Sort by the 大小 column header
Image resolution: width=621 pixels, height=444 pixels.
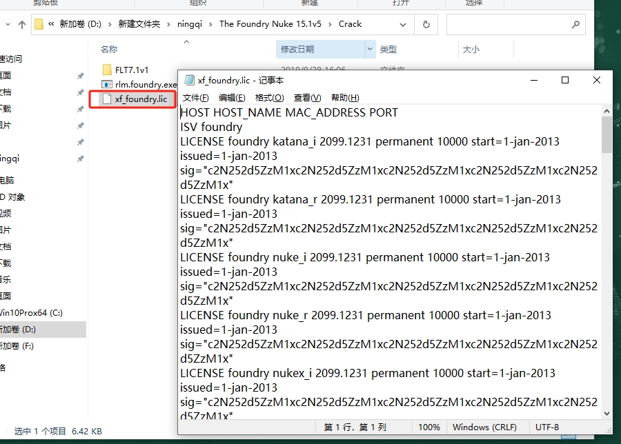coord(471,49)
